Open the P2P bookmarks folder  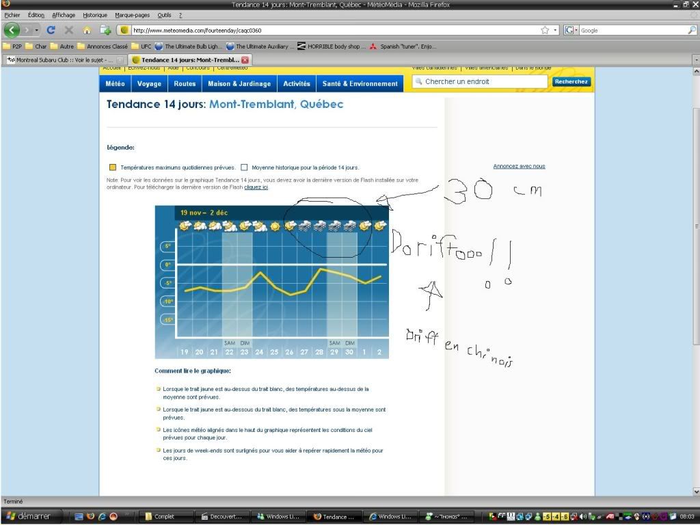pyautogui.click(x=12, y=46)
